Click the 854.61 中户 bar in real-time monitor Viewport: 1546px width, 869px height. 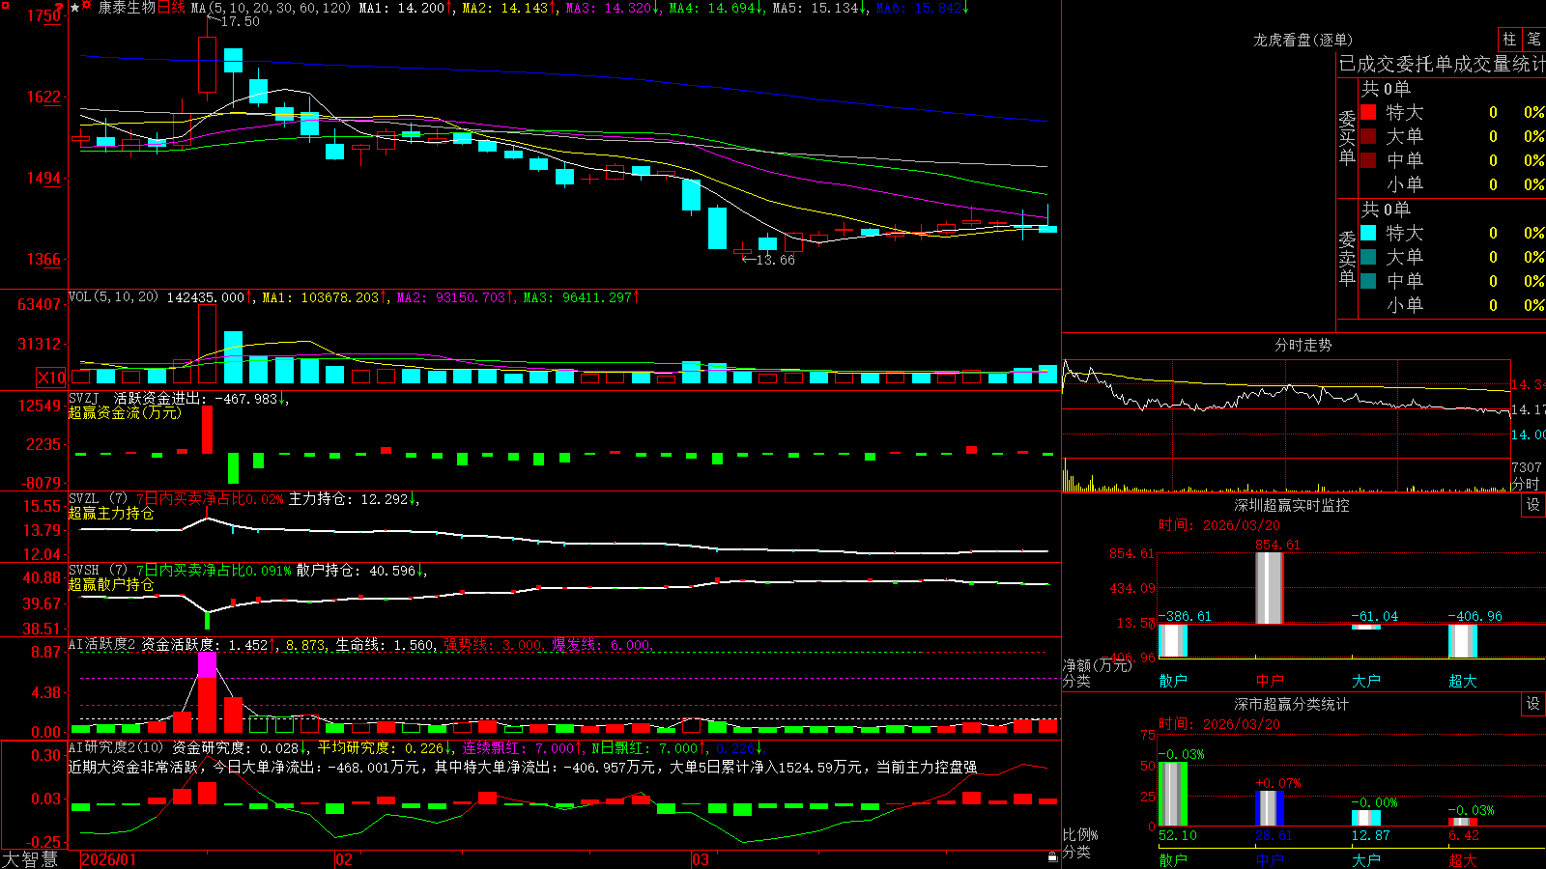[1270, 588]
